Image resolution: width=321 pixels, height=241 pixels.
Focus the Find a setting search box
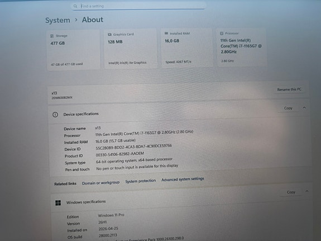tap(138, 6)
